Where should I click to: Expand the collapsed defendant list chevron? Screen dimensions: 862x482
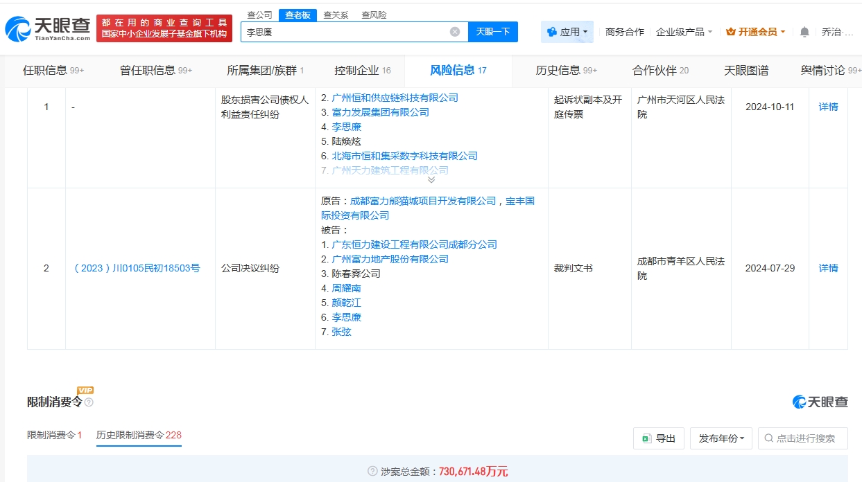(x=431, y=179)
